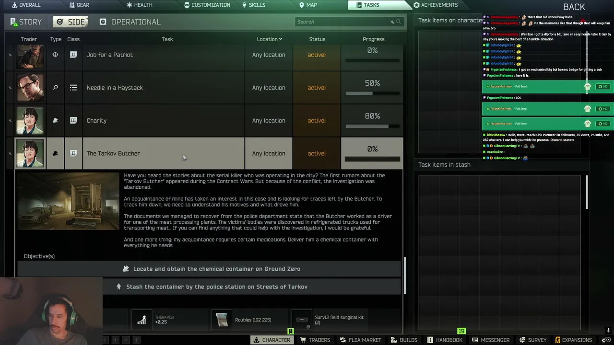Switch to the Map tab
The image size is (614, 345).
pos(308,5)
